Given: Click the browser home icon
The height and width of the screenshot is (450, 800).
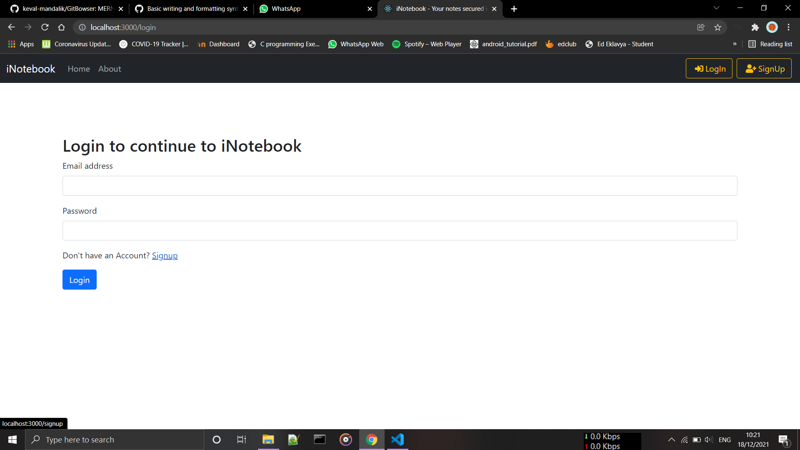Looking at the screenshot, I should tap(61, 27).
